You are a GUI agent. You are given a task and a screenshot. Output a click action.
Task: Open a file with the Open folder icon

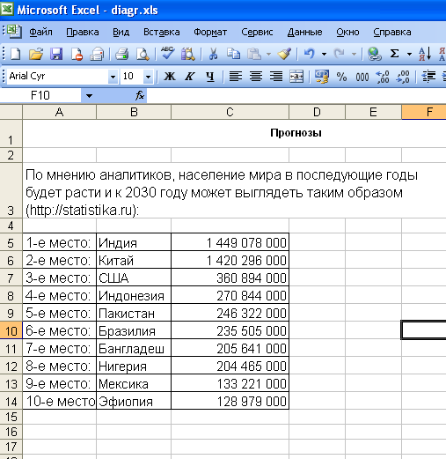[36, 54]
